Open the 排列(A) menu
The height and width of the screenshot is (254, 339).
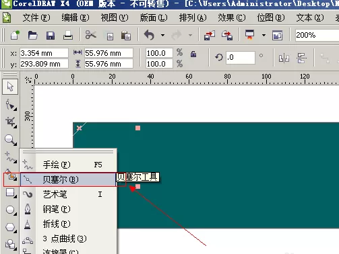193,17
